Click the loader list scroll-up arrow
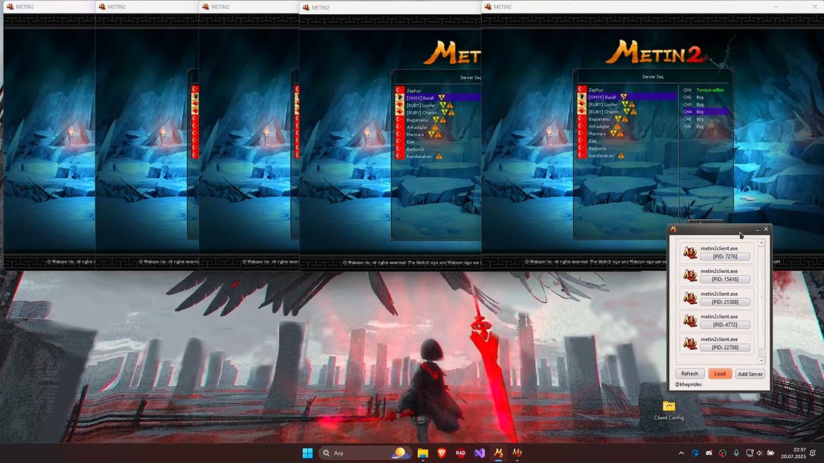824x463 pixels. point(762,243)
